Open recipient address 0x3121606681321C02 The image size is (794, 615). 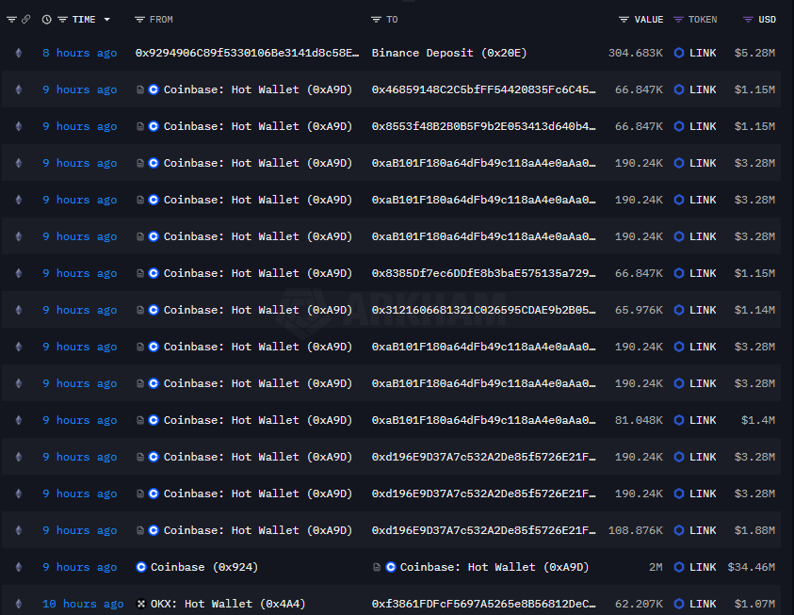click(x=483, y=310)
